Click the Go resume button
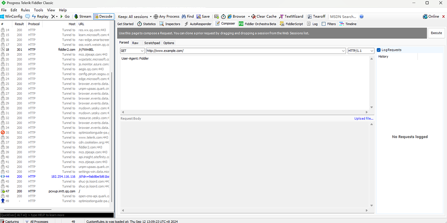447x223 pixels. click(x=65, y=16)
